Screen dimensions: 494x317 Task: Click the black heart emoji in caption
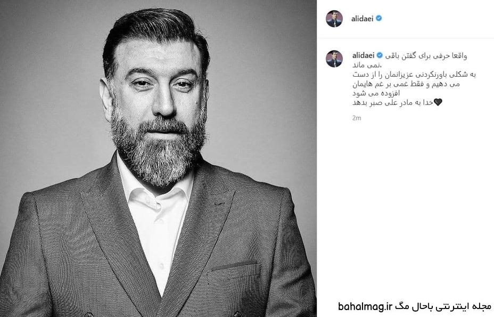438,102
